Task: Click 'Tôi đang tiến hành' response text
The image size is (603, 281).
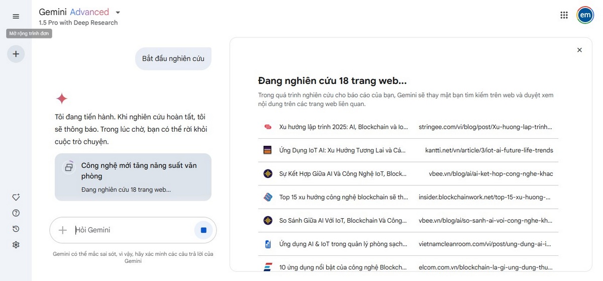Action: tap(131, 129)
